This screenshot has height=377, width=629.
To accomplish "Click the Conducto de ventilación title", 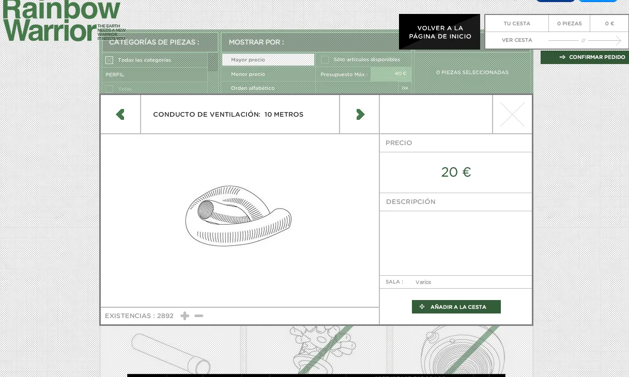I will [228, 115].
